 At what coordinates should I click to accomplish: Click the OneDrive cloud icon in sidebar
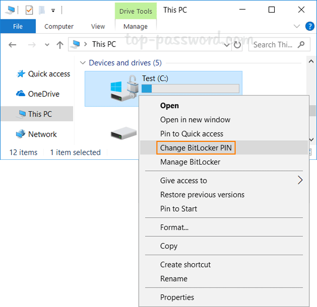(x=21, y=94)
